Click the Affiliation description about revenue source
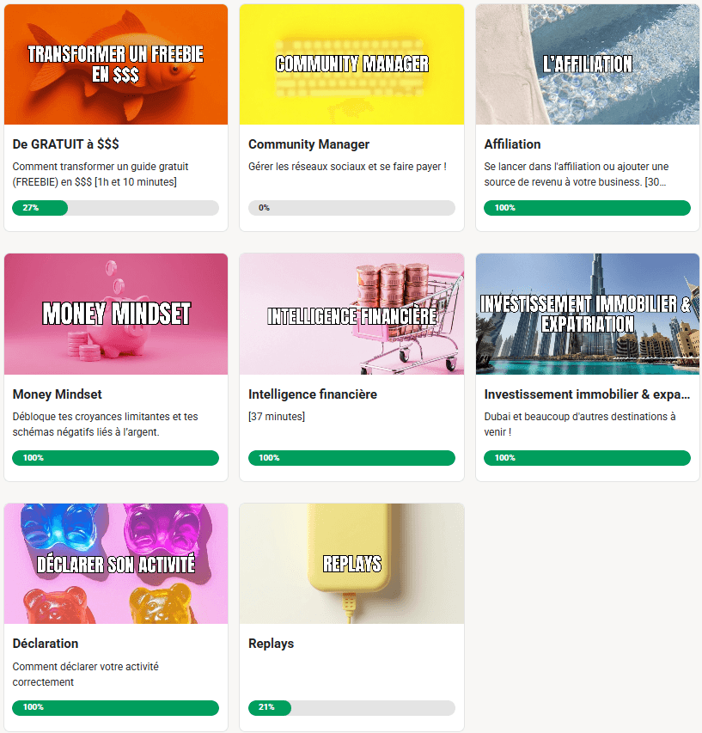Screen dimensions: 702x733 pyautogui.click(x=577, y=174)
